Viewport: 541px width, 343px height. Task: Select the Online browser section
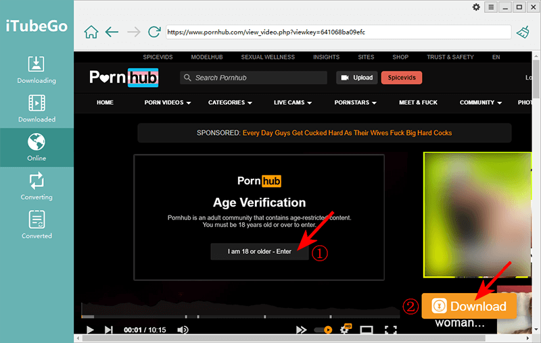coord(37,147)
